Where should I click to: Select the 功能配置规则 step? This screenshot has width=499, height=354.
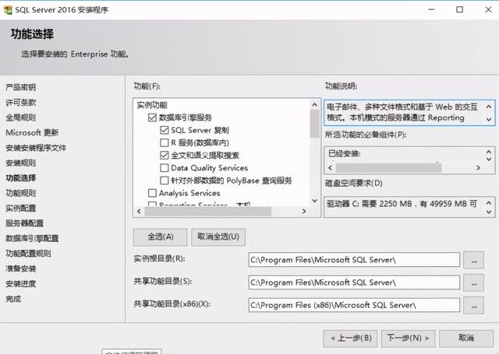click(x=28, y=254)
